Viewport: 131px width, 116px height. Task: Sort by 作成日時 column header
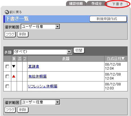(116, 59)
